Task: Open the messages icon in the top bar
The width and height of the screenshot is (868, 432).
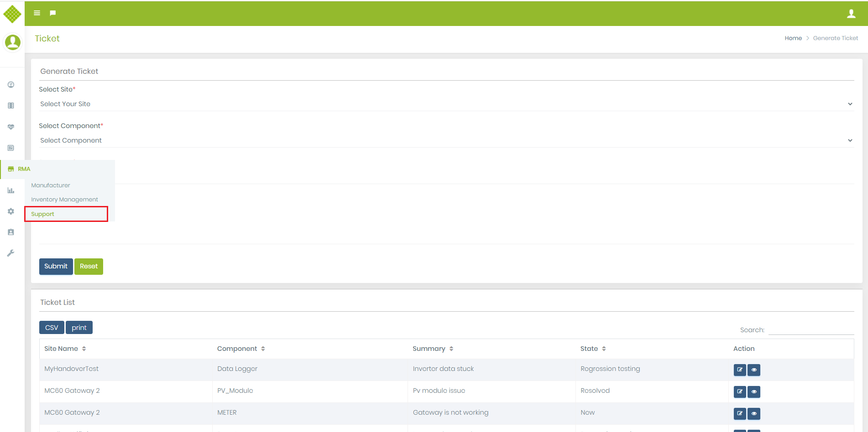Action: tap(52, 13)
